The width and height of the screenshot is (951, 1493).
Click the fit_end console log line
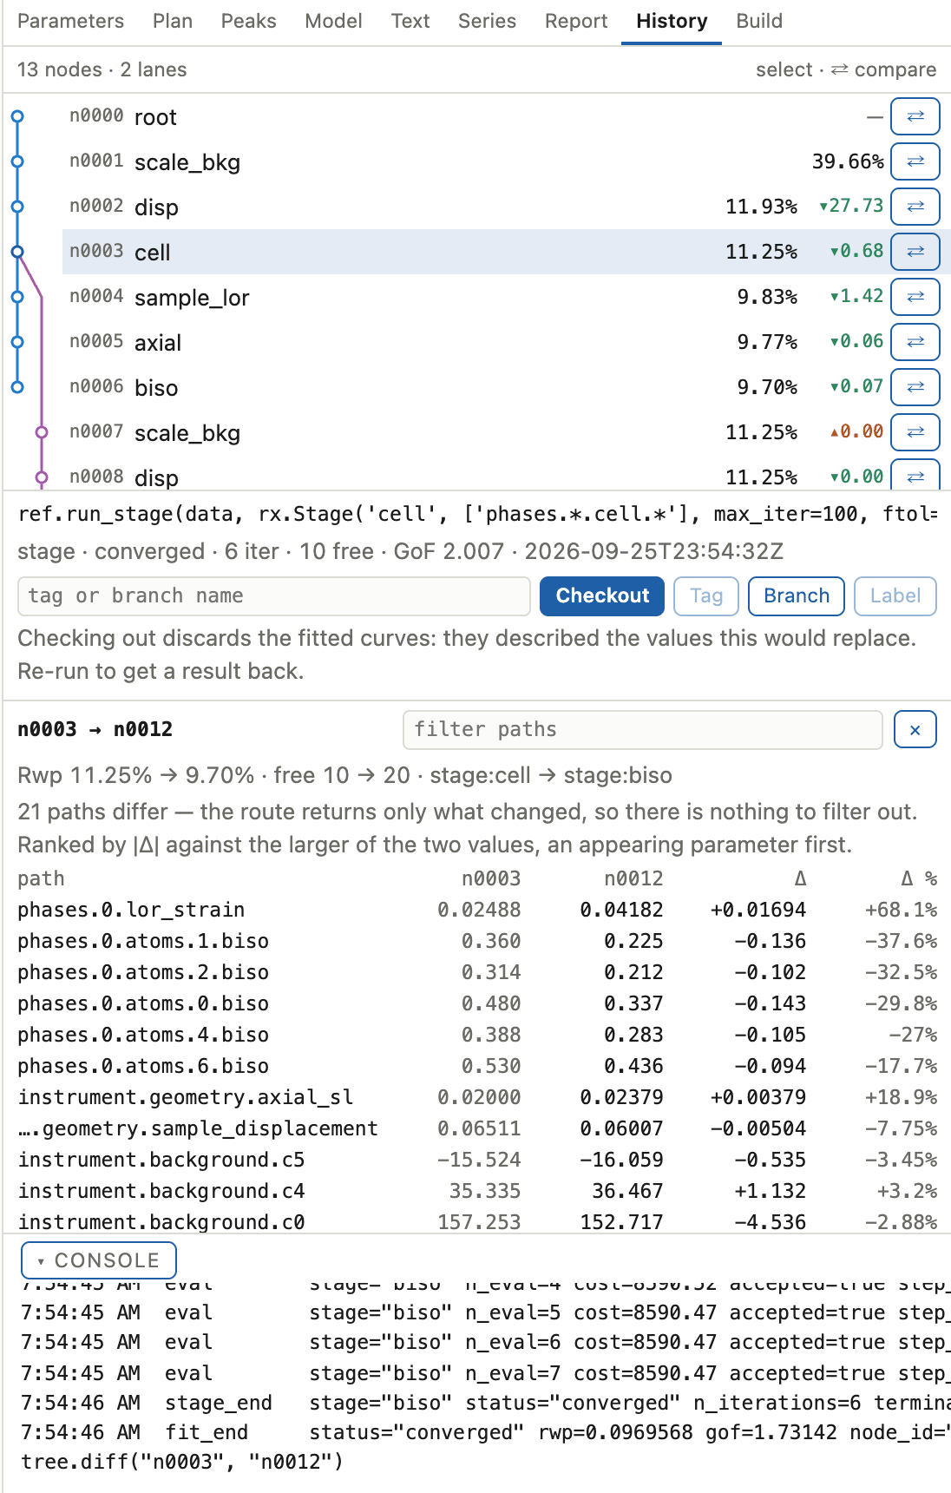486,1432
